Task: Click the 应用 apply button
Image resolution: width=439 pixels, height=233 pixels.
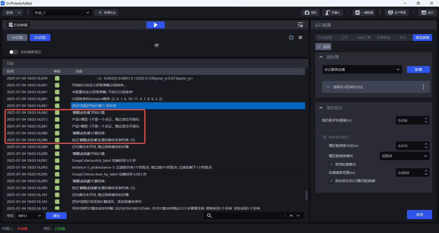Action: point(419,214)
